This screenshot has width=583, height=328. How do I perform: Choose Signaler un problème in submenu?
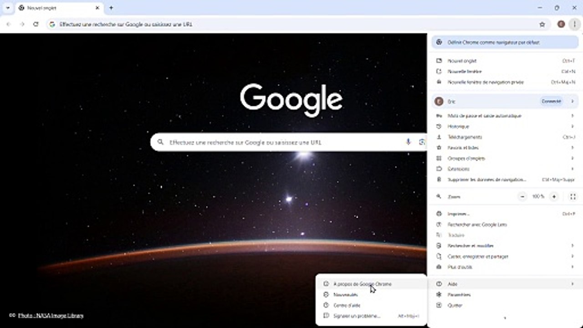click(371, 316)
